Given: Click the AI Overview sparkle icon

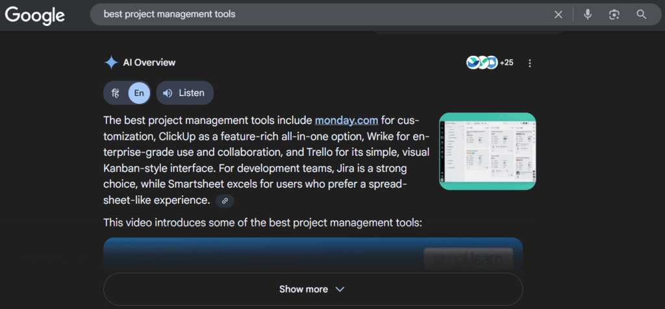Looking at the screenshot, I should point(110,62).
